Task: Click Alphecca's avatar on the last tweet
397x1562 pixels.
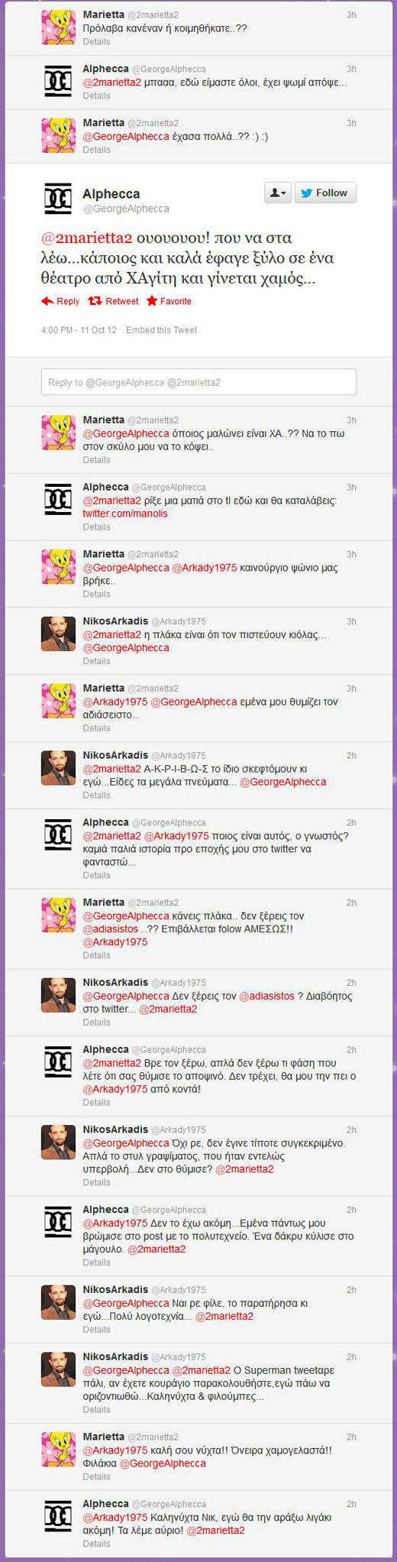Action: tap(59, 1516)
